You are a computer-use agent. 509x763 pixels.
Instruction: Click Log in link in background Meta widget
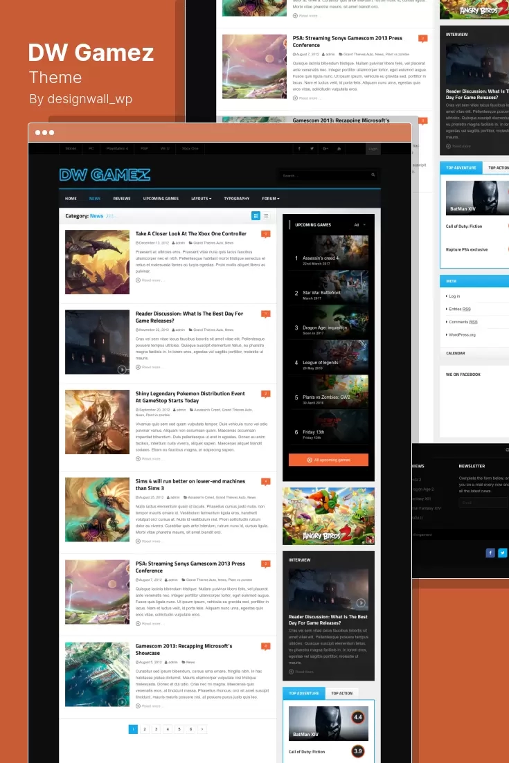454,296
